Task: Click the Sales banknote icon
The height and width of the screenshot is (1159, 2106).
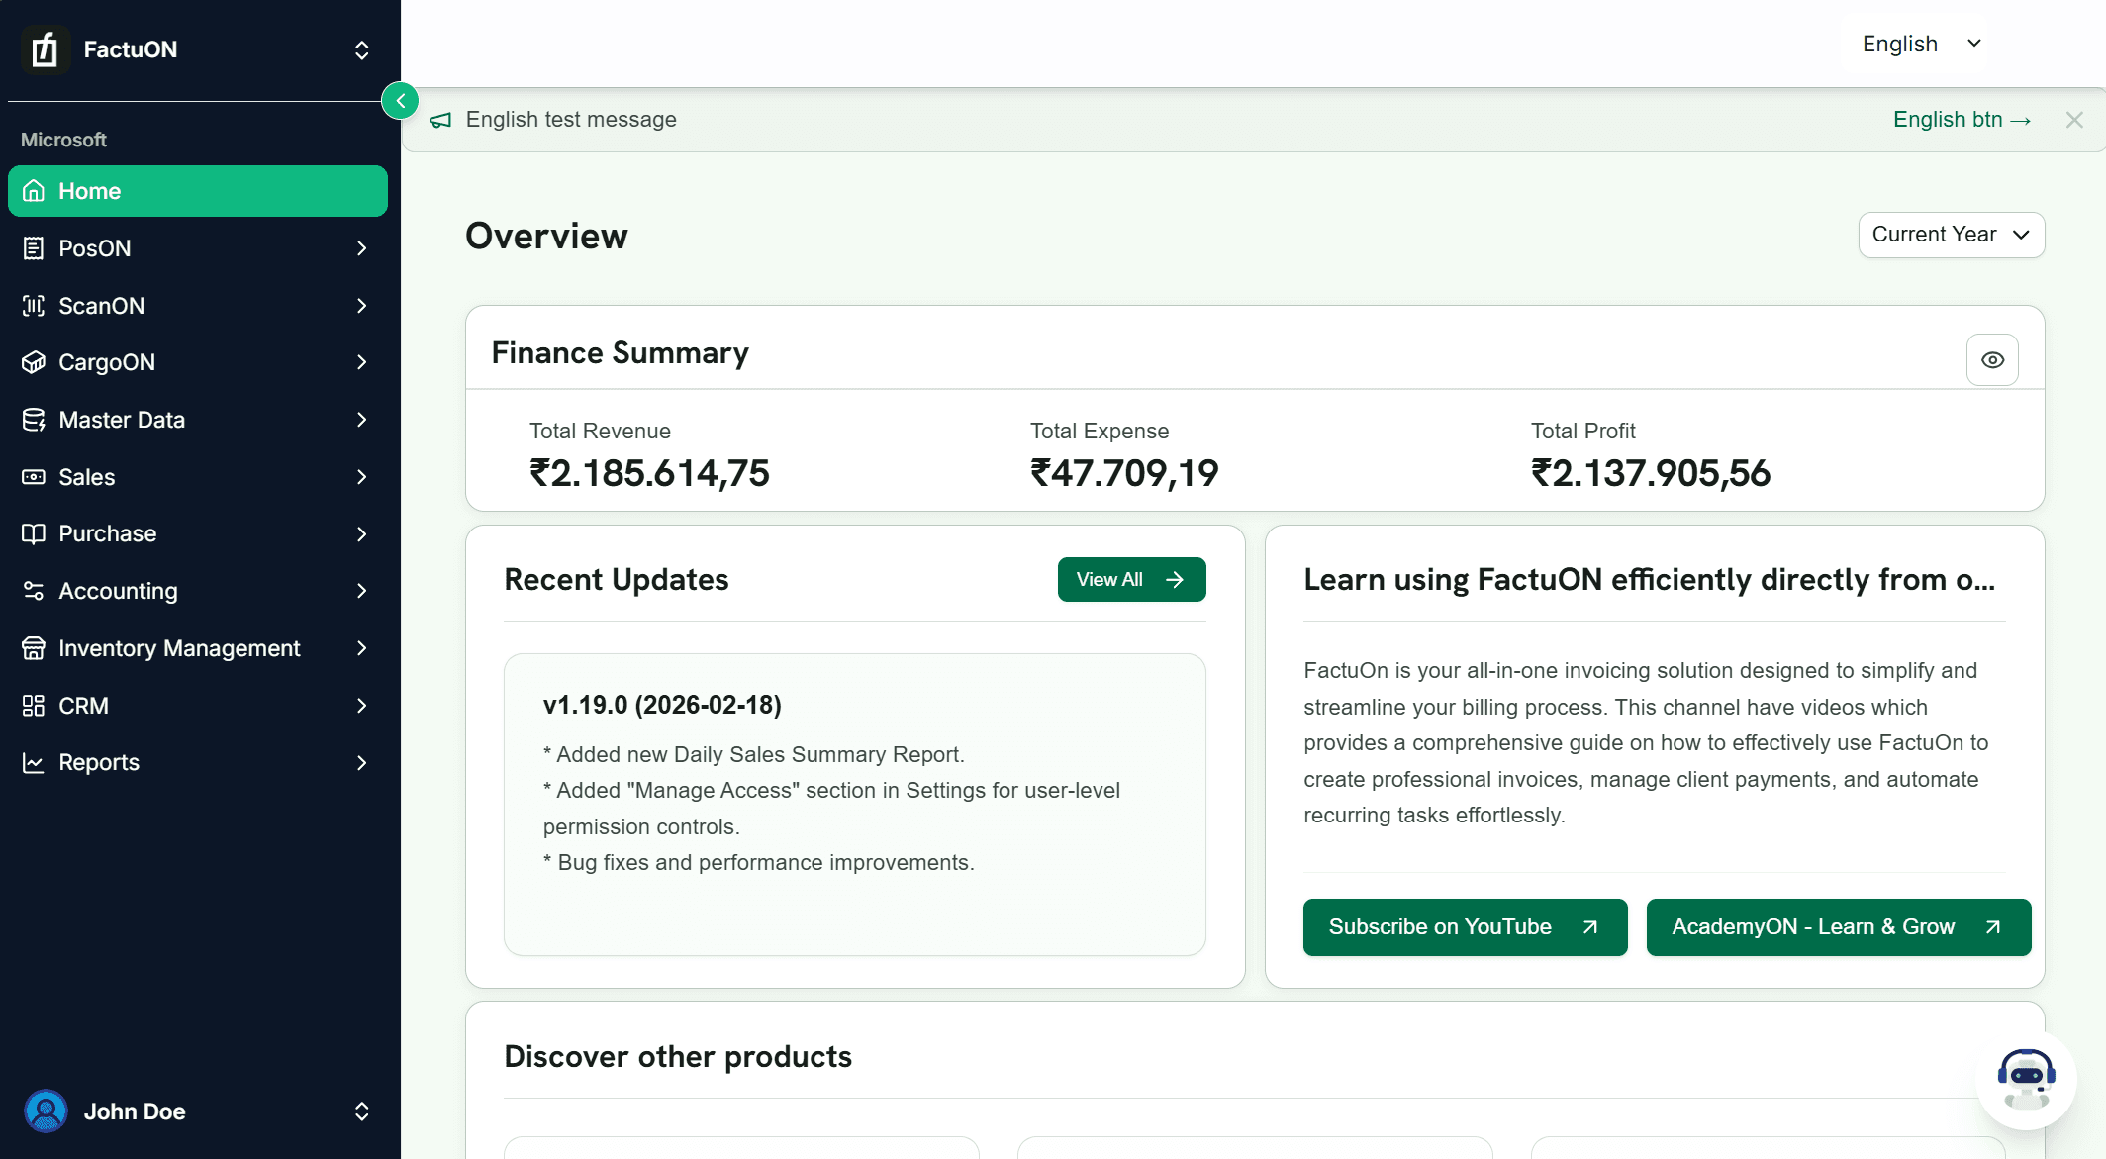Action: tap(34, 477)
